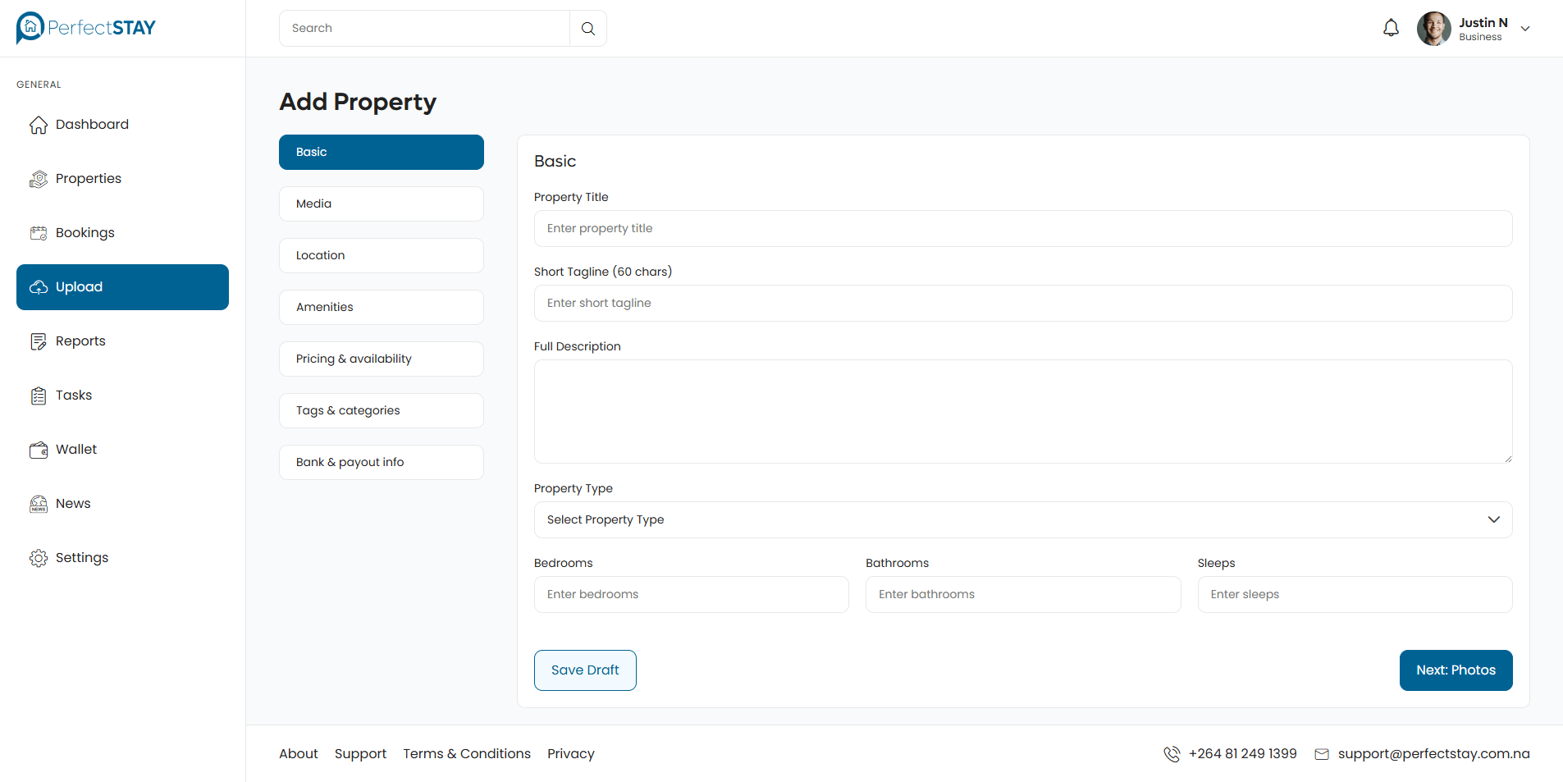The width and height of the screenshot is (1563, 782).
Task: Click the PerfectSTAY logo
Action: pos(86,28)
